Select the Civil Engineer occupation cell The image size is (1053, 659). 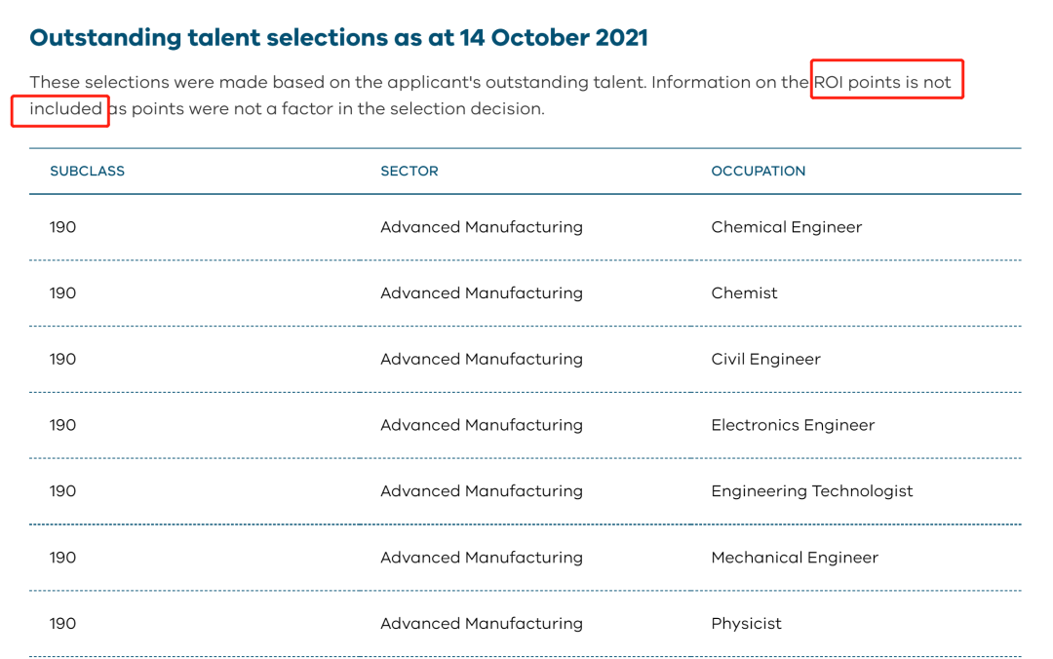pyautogui.click(x=765, y=360)
